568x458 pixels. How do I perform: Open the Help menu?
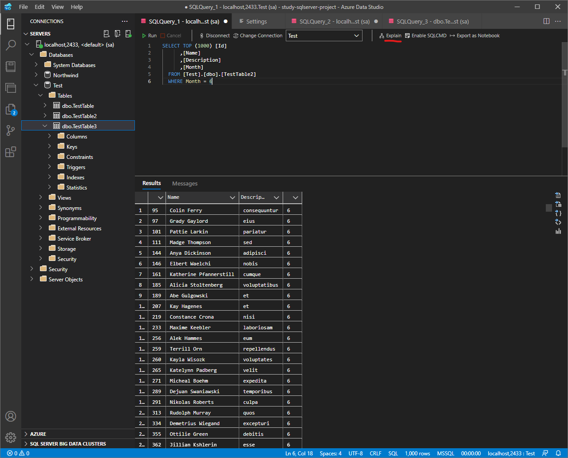(77, 7)
